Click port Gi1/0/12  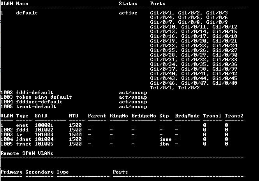(225, 27)
